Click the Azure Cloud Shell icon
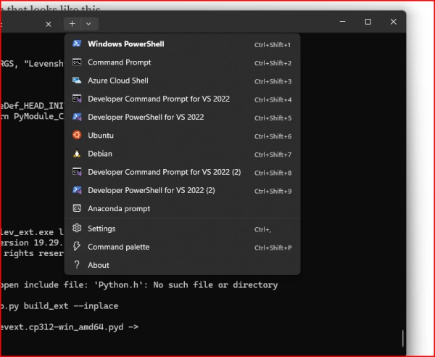435x357 pixels. 76,81
